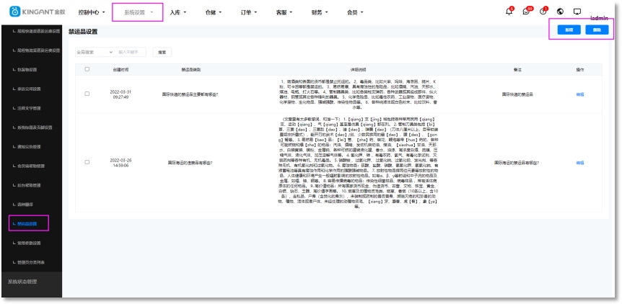Click the blue 新增 add button
The height and width of the screenshot is (304, 622).
click(x=569, y=30)
